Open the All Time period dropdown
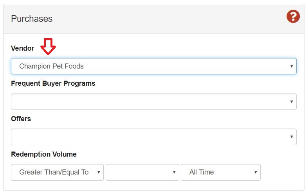This screenshot has width=308, height=194. 220,172
